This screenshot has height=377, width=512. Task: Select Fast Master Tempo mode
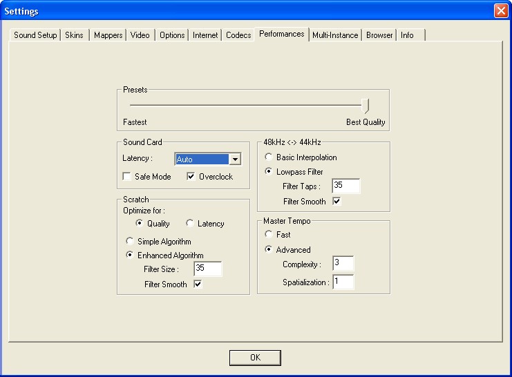click(269, 235)
